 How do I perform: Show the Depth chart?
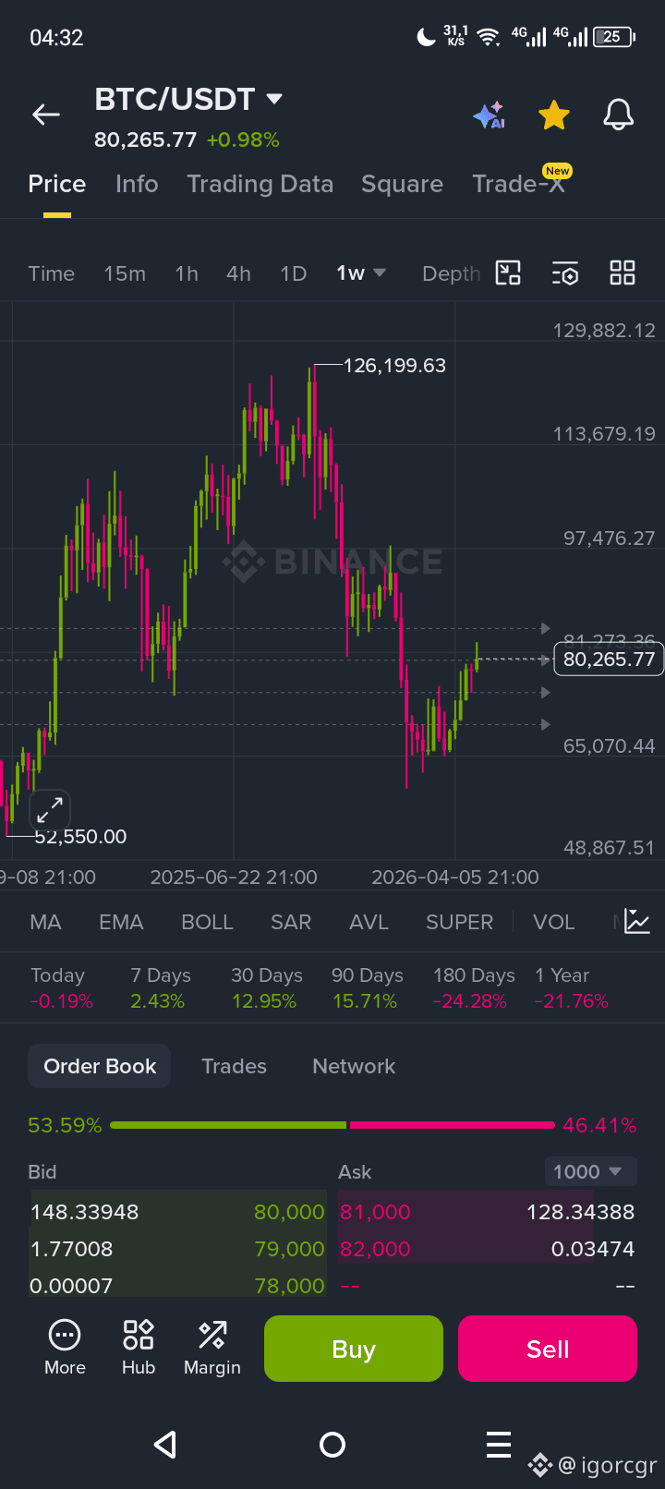[x=451, y=273]
